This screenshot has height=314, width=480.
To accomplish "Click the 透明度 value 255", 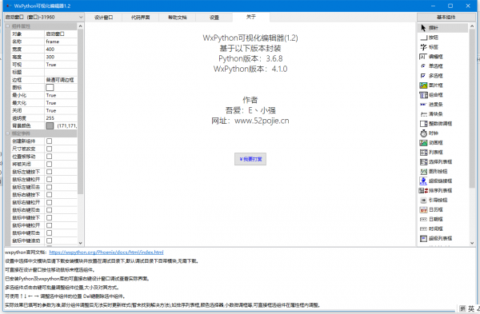I will 61,118.
